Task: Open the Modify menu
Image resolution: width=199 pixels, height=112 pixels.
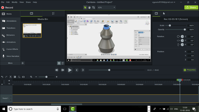Action: [14, 2]
